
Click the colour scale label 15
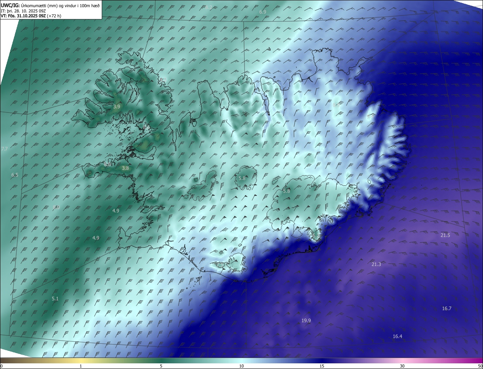pos(322,366)
